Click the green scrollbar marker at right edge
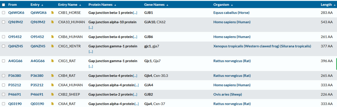This screenshot has height=107, width=337. 336,64
